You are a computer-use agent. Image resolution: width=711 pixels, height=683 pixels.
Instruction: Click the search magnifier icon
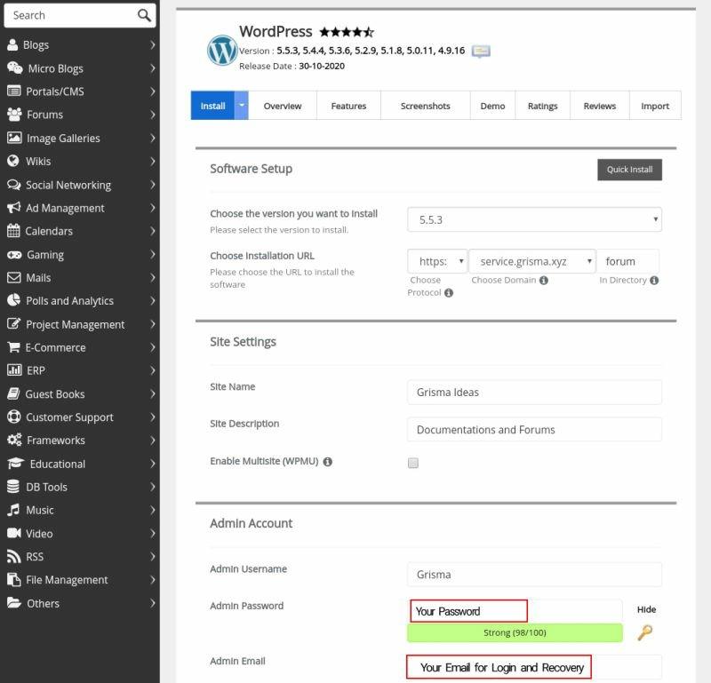pos(144,15)
